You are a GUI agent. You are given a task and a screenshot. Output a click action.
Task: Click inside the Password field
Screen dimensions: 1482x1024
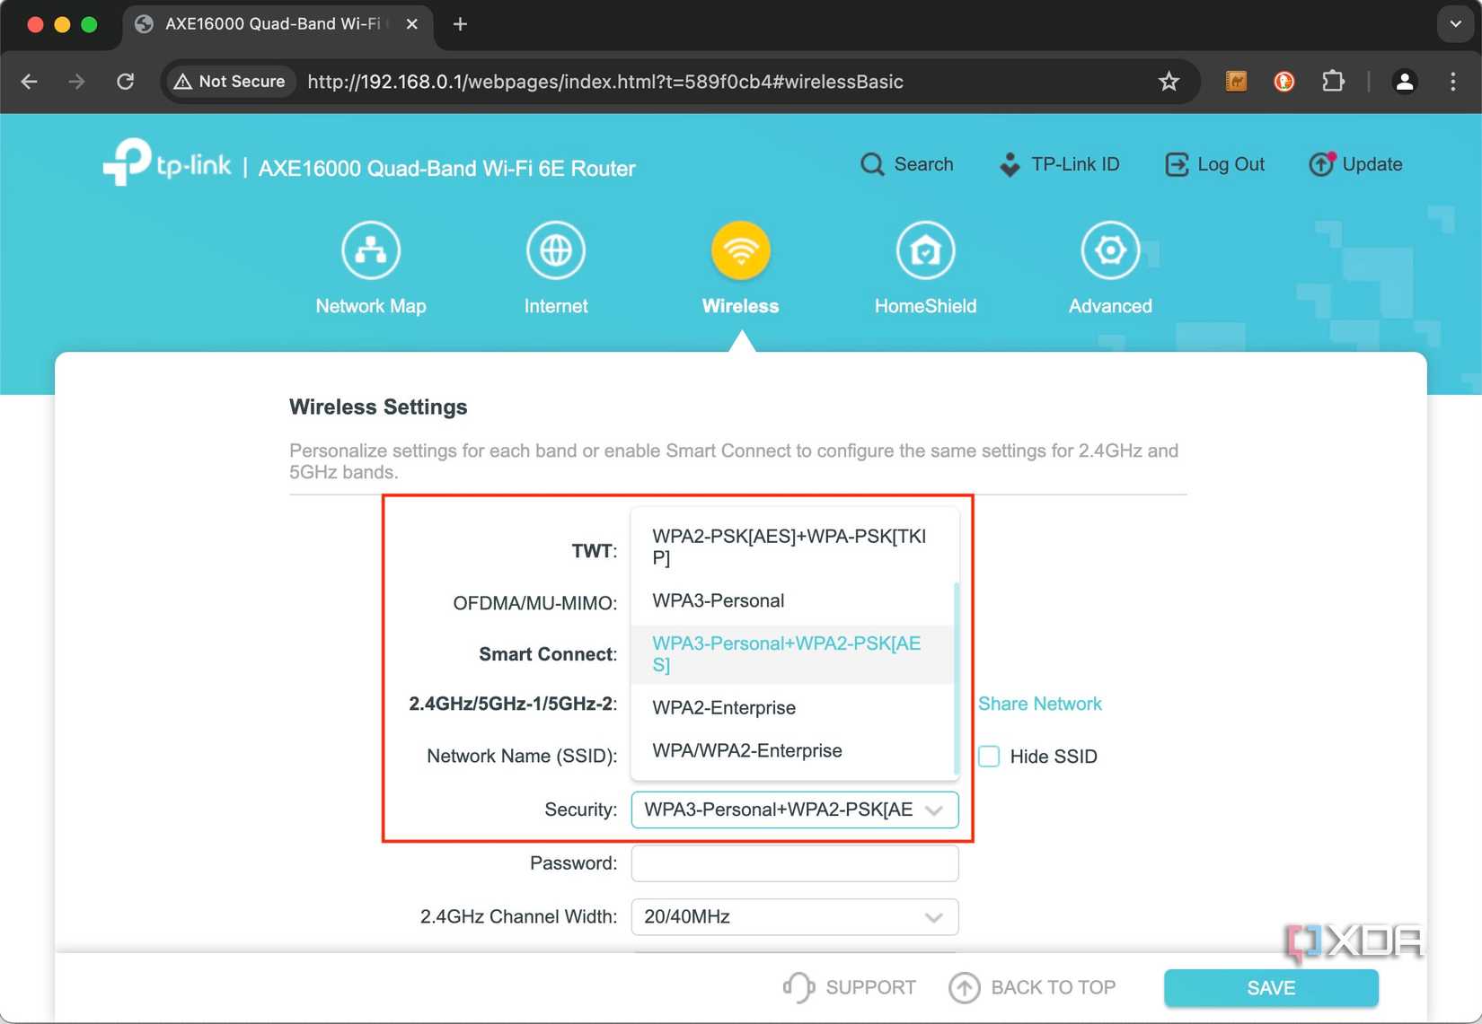tap(794, 862)
